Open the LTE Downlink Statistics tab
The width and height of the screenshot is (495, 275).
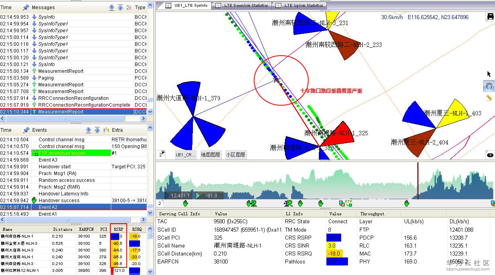tap(242, 6)
